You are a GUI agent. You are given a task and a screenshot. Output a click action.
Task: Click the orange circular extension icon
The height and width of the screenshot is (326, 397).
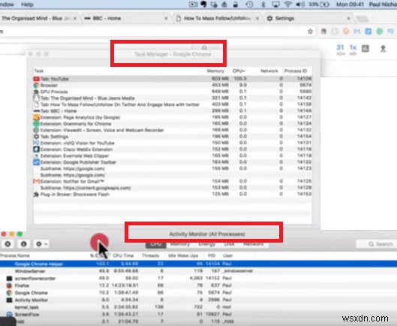[x=346, y=32]
